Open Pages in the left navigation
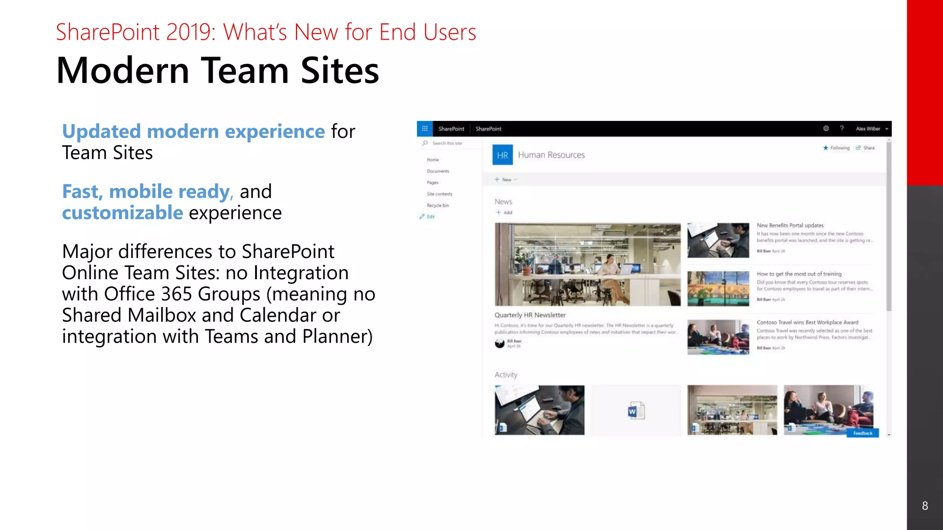The width and height of the screenshot is (943, 530). [432, 183]
